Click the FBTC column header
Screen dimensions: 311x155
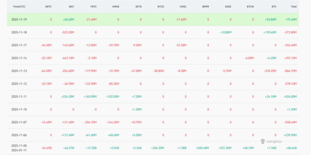click(x=93, y=7)
